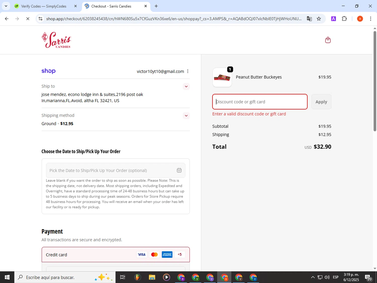
Task: Click the Windows taskbar search box
Action: 65,277
